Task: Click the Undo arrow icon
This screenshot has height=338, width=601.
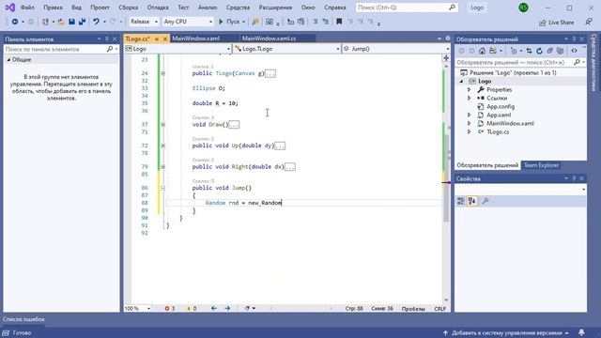Action: pos(96,22)
